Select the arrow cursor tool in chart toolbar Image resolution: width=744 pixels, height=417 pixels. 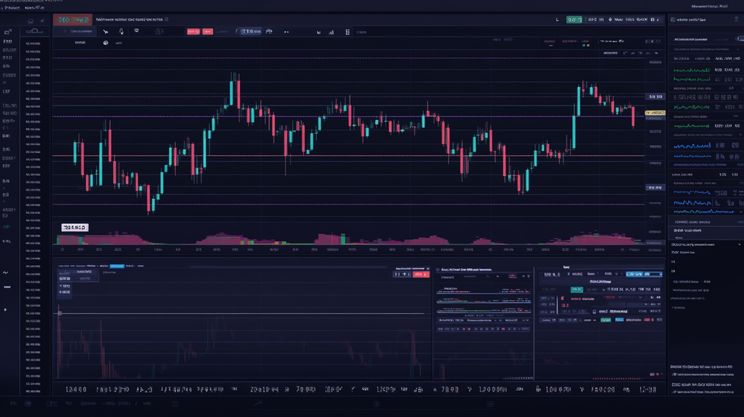click(x=105, y=32)
